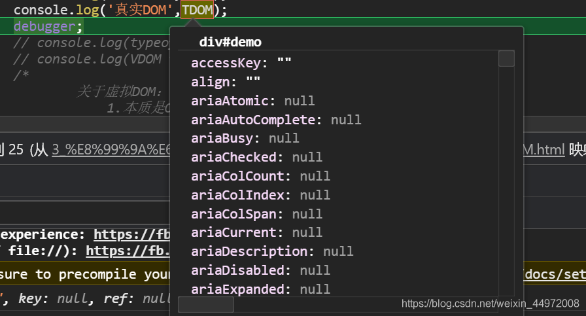Click the ariaDescription property row
The width and height of the screenshot is (586, 316).
(x=273, y=251)
